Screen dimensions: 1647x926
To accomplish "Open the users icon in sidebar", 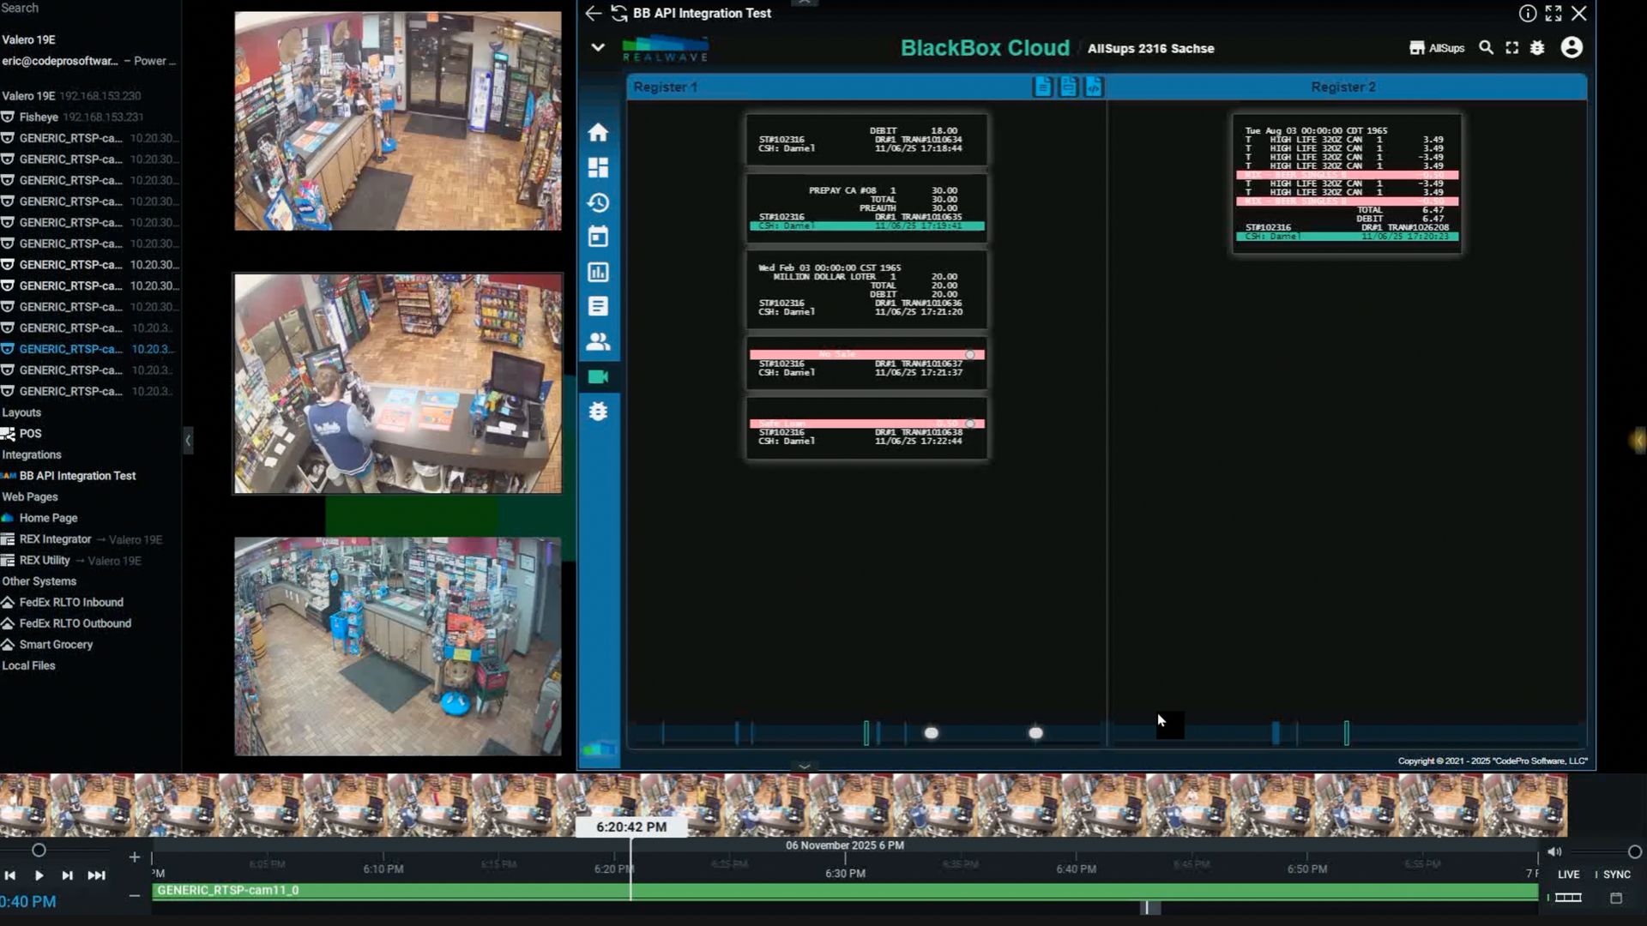I will pos(598,341).
